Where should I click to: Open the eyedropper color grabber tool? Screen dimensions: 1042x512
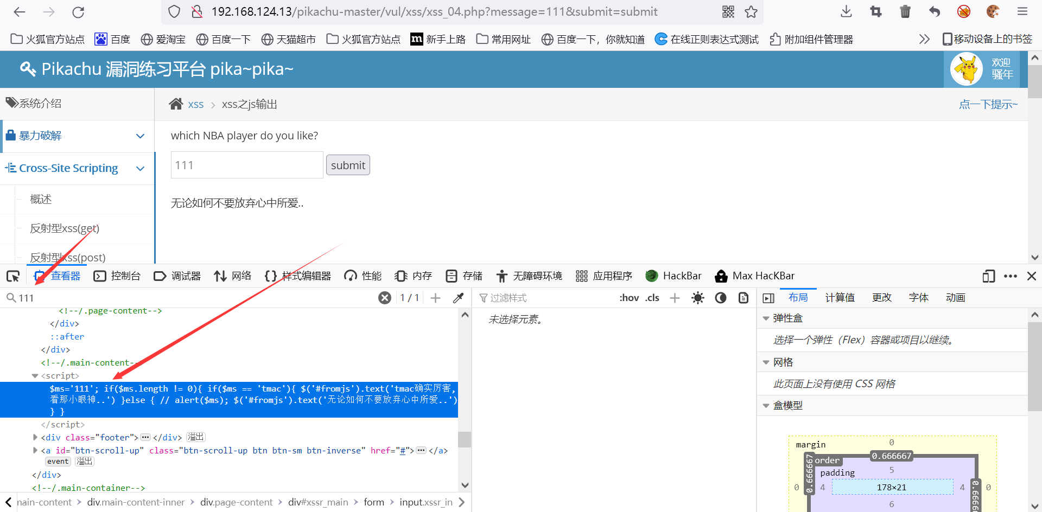pyautogui.click(x=459, y=298)
